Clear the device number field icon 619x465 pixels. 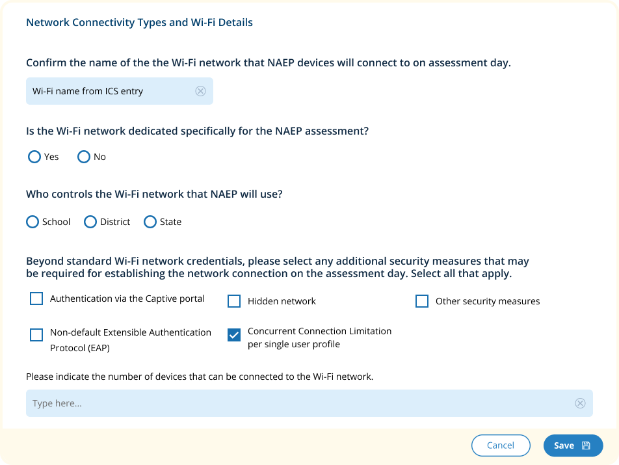580,403
